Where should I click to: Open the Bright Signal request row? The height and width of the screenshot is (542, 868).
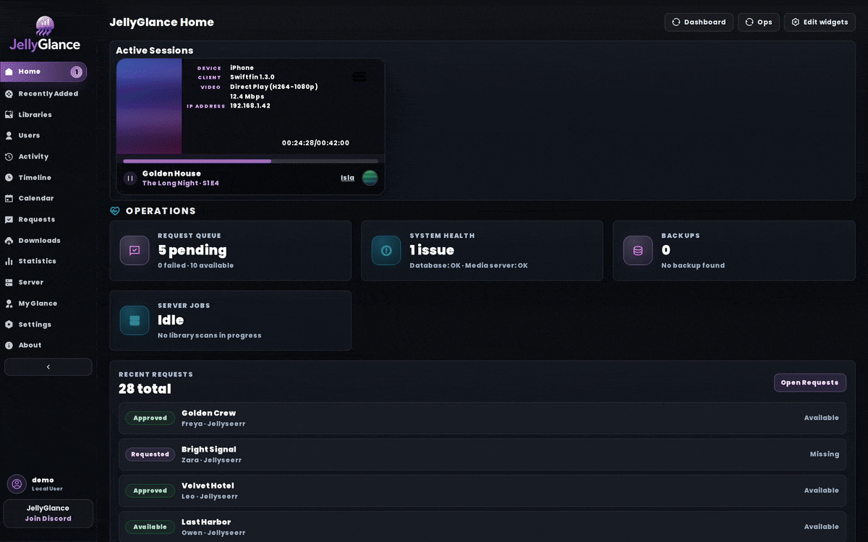point(482,455)
